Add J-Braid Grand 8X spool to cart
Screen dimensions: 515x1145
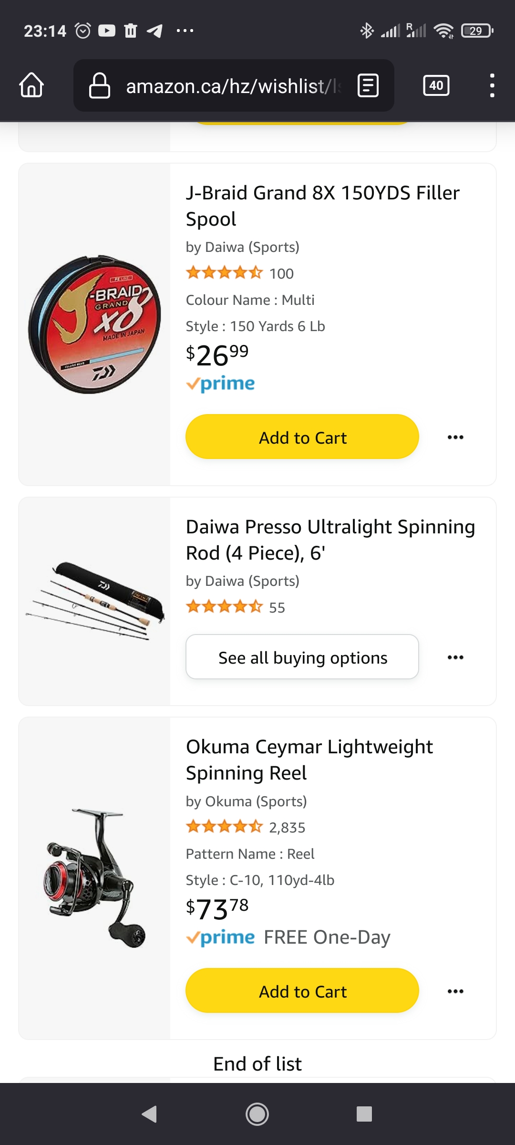point(302,437)
